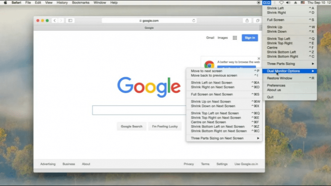Open Use Google.co.in link
331x186 pixels.
(x=246, y=164)
